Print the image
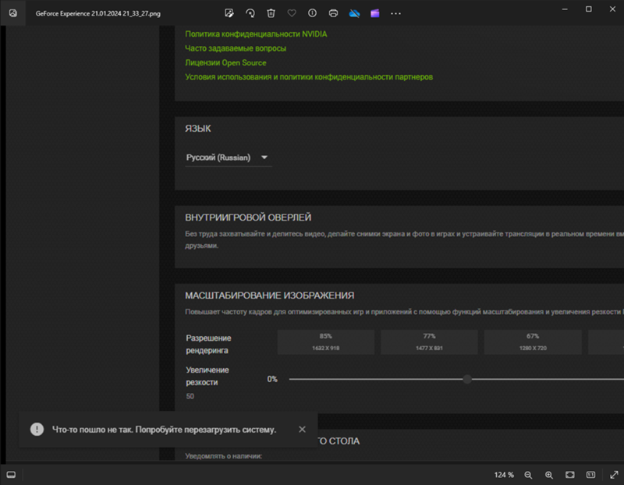This screenshot has width=624, height=485. click(335, 13)
